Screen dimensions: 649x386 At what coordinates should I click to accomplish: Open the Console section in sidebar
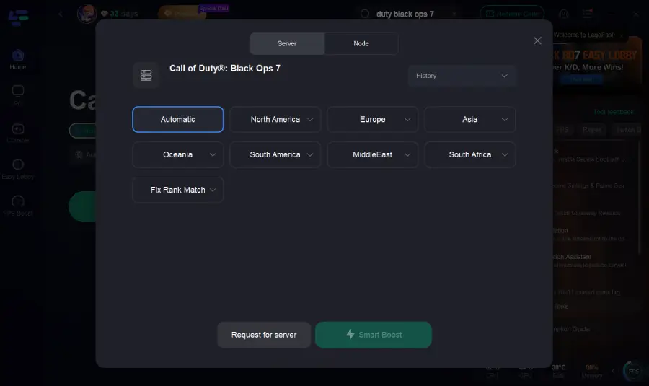coord(18,133)
